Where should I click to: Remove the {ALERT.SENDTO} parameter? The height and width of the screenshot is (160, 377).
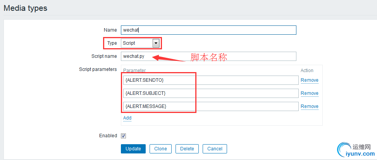click(x=309, y=80)
